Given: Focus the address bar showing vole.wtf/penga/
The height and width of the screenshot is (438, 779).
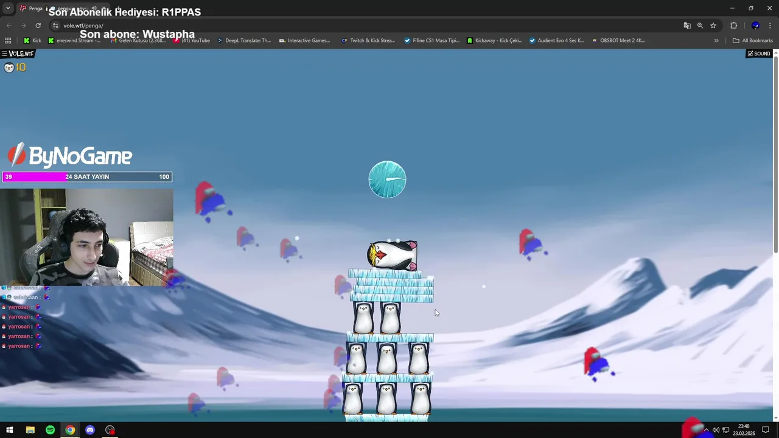Looking at the screenshot, I should [365, 26].
